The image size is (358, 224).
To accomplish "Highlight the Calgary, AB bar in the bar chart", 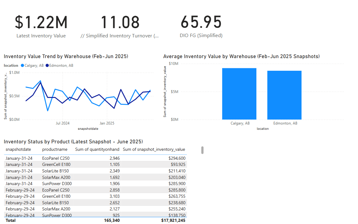I will [240, 94].
